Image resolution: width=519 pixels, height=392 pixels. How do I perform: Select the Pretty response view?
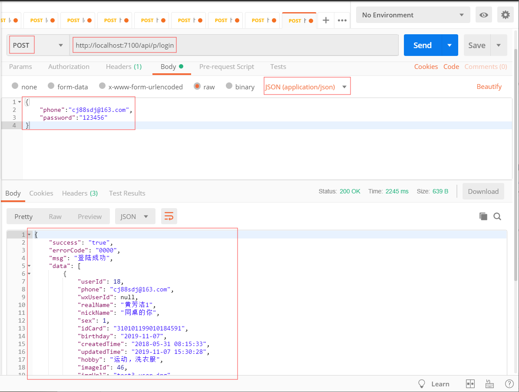(x=23, y=216)
